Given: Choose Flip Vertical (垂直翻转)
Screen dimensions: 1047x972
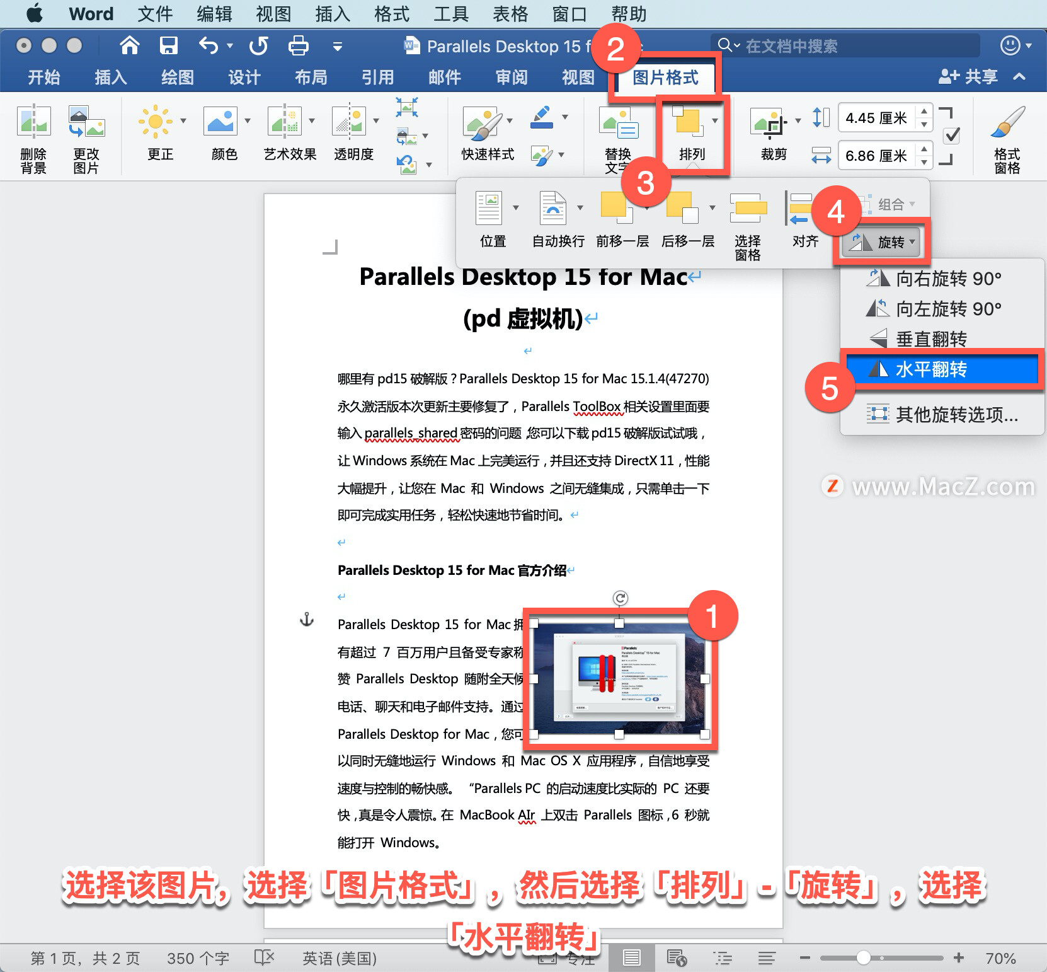Looking at the screenshot, I should coord(941,339).
